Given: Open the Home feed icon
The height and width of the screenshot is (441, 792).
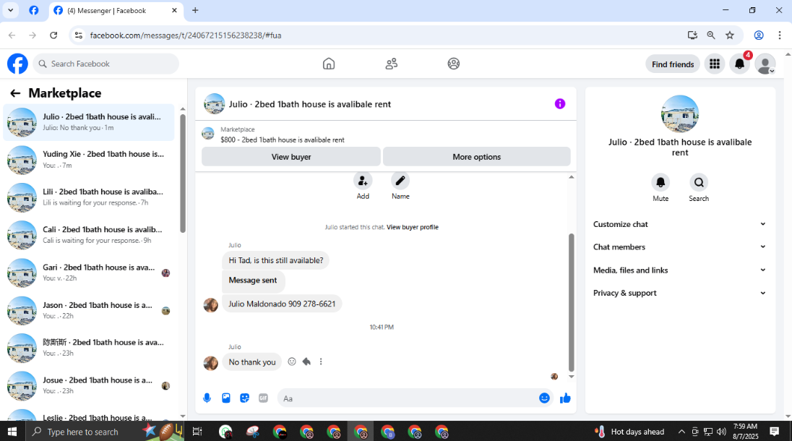Looking at the screenshot, I should (x=329, y=64).
